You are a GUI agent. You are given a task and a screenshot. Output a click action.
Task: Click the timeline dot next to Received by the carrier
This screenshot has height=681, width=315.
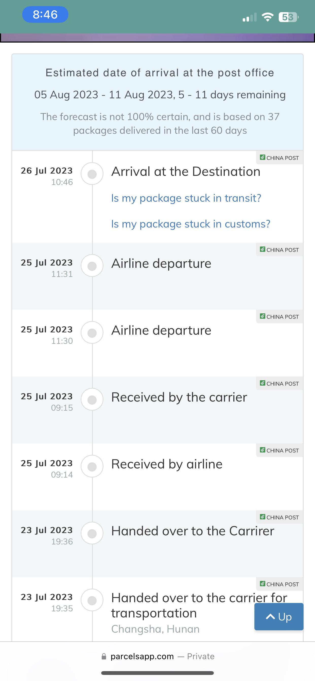point(92,399)
